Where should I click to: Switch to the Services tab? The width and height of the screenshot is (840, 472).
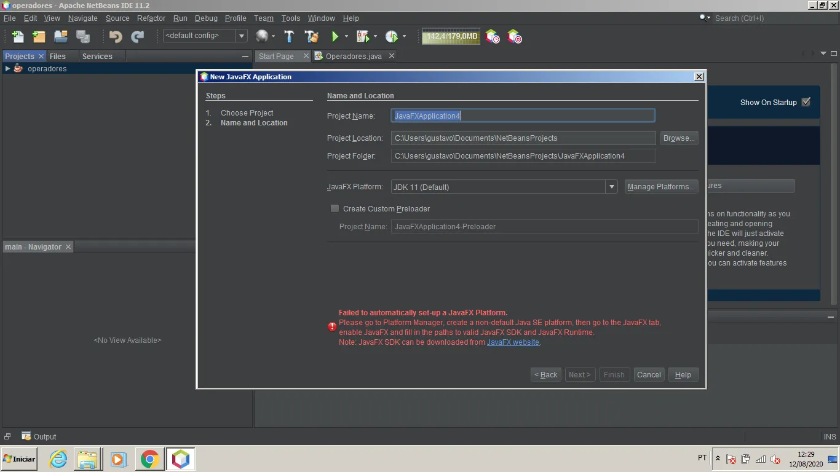pyautogui.click(x=97, y=56)
